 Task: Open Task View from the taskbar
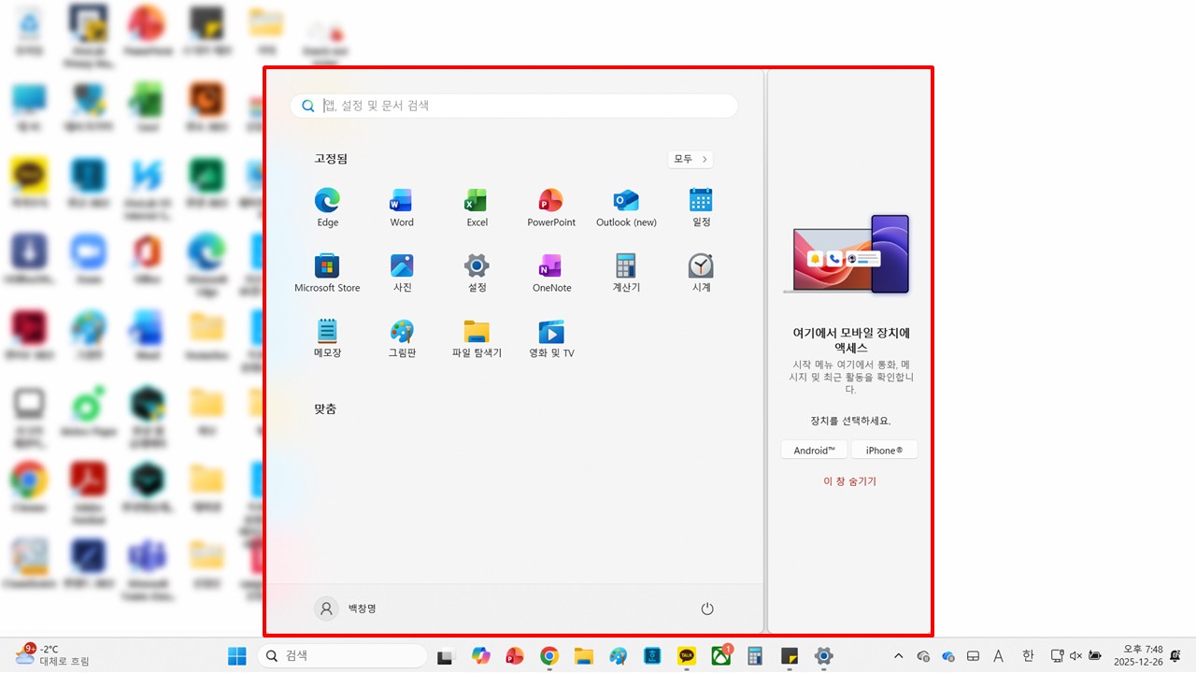pyautogui.click(x=445, y=656)
